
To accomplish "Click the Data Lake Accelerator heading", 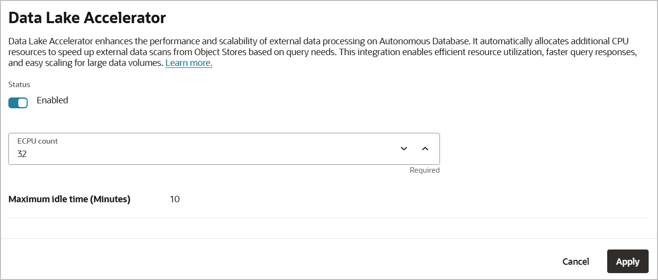I will (87, 18).
